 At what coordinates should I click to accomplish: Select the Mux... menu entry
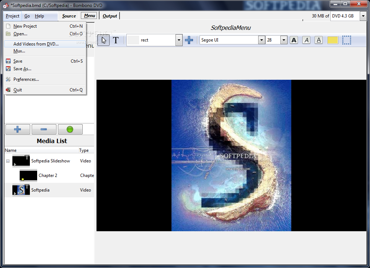pos(44,51)
